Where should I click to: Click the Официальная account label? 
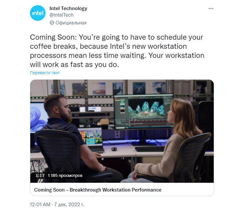click(71, 23)
